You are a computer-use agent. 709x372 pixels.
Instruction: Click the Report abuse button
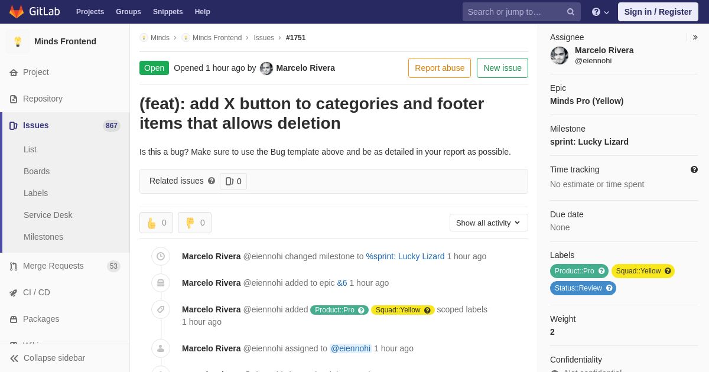(440, 68)
